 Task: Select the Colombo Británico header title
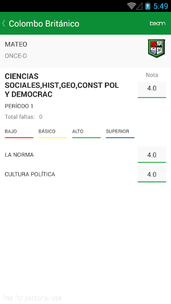[x=44, y=24]
